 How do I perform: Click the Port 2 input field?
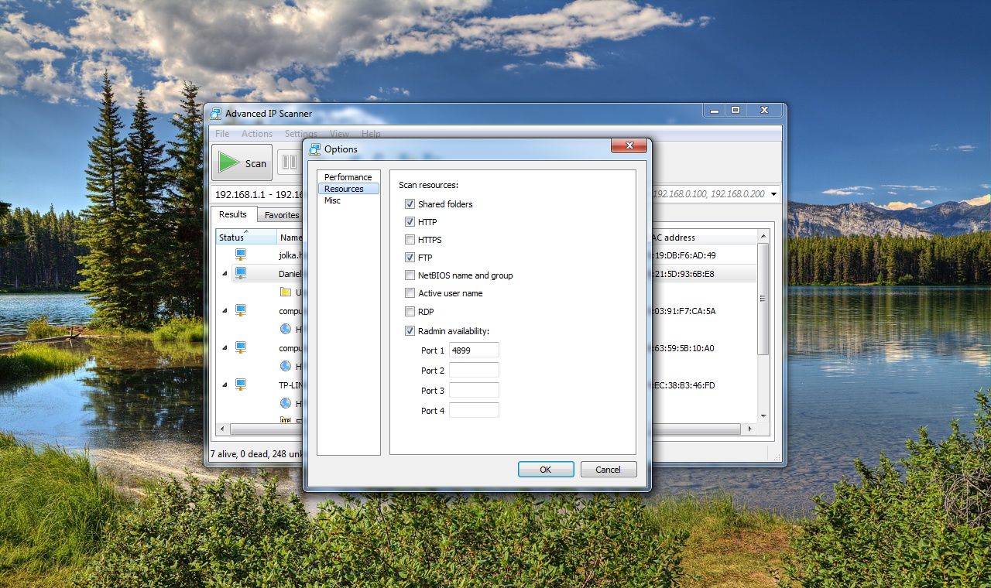pyautogui.click(x=474, y=371)
